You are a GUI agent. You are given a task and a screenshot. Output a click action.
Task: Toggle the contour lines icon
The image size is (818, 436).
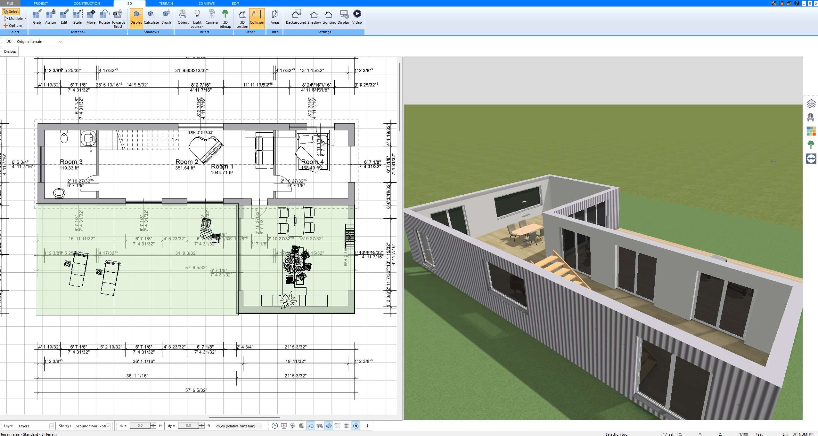337,426
